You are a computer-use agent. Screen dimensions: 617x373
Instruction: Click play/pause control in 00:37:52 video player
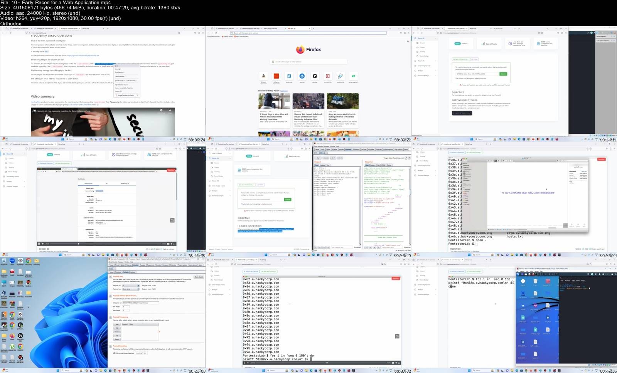[244, 363]
